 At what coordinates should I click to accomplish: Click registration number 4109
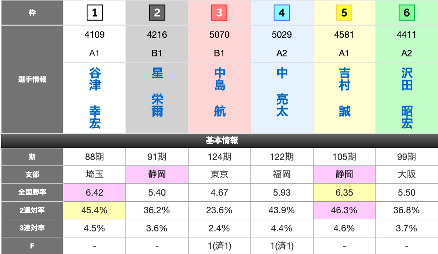[95, 35]
